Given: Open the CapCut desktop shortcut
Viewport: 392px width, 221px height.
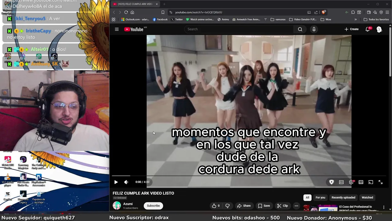Looking at the screenshot, I should pos(8,196).
